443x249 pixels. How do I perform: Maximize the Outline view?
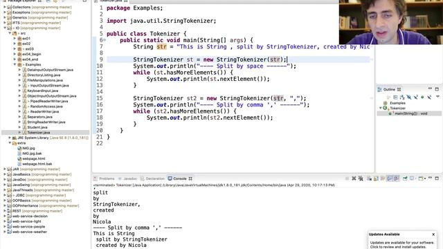(x=437, y=89)
